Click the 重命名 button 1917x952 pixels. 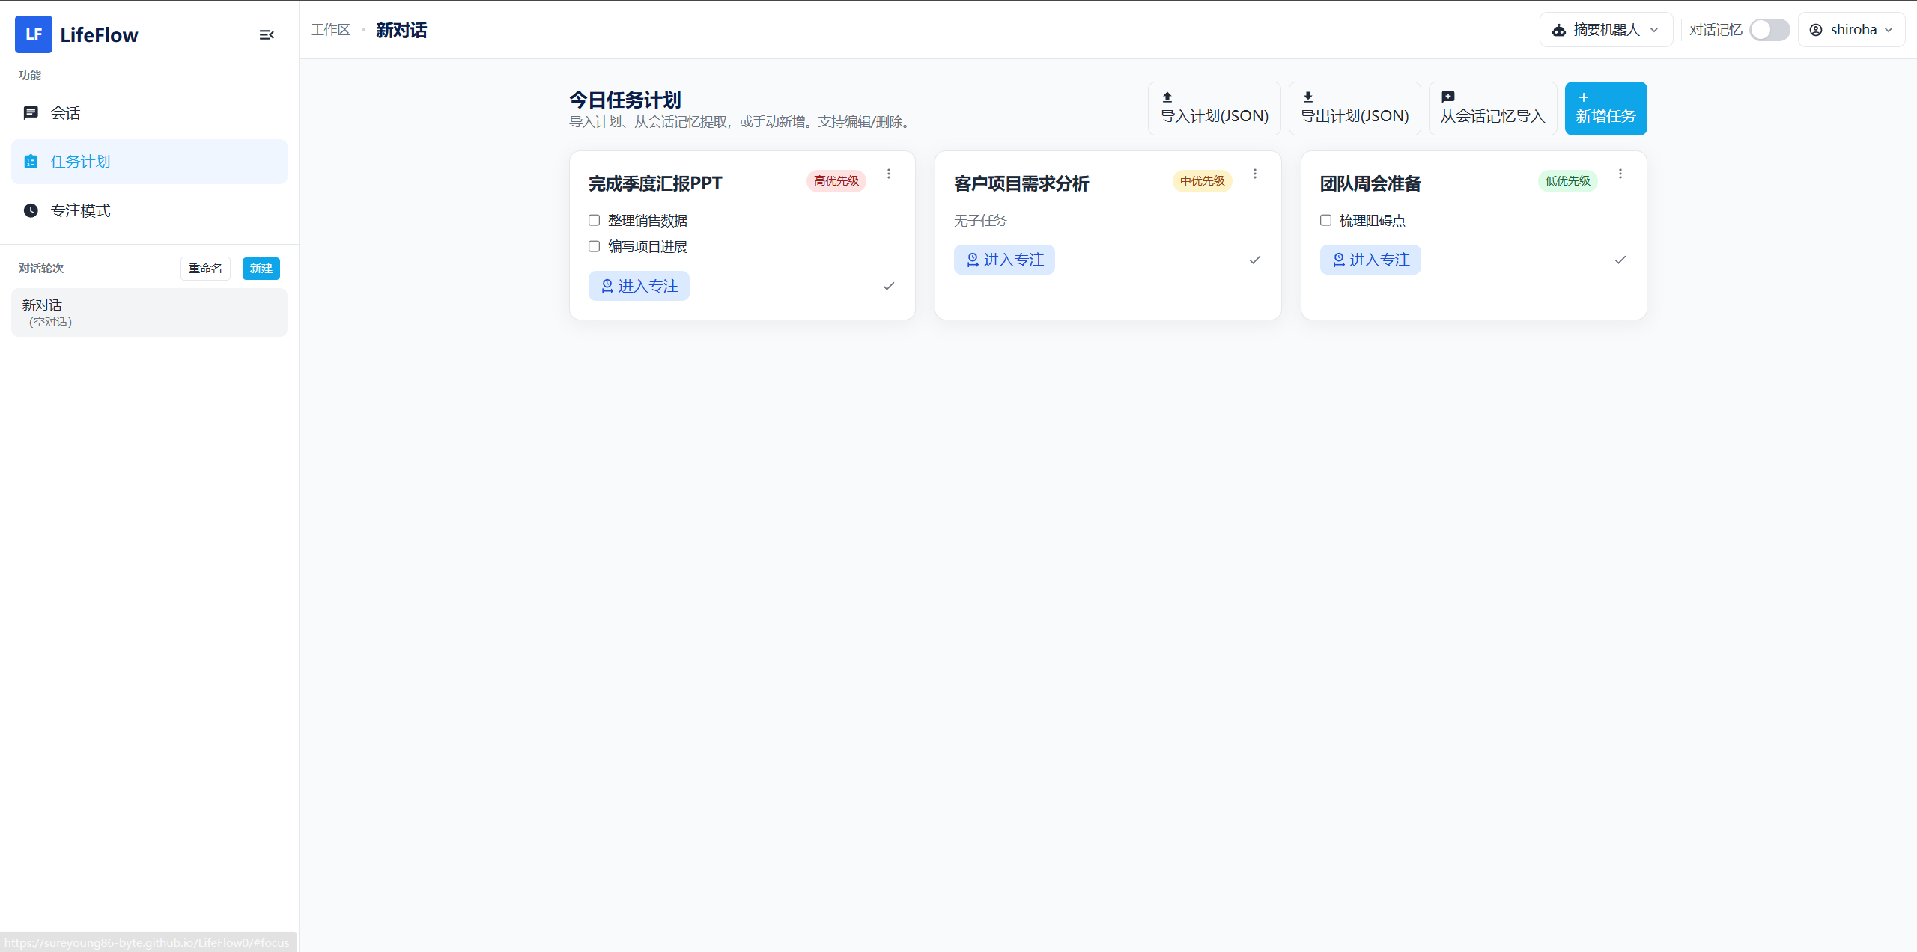pos(205,268)
